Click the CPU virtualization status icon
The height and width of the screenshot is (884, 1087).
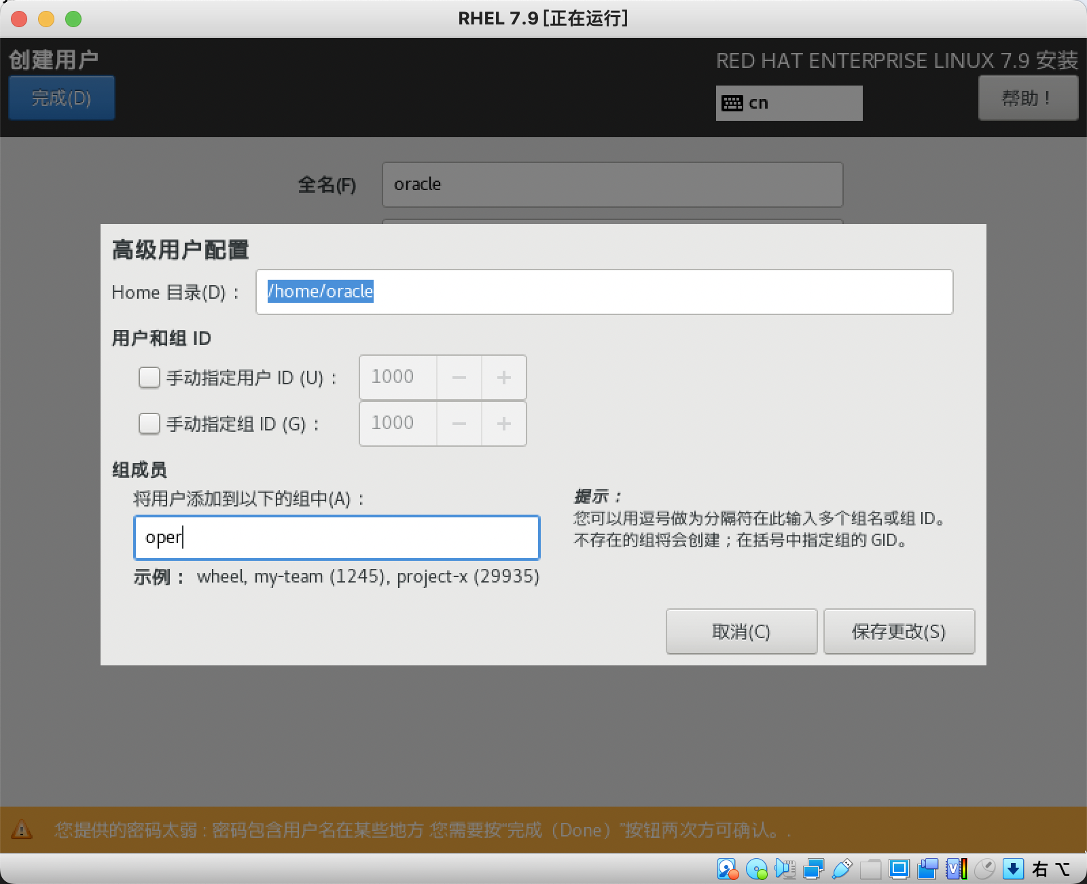click(956, 869)
